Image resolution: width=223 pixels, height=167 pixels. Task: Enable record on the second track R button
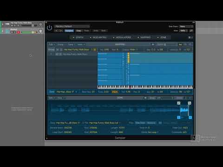[x=19, y=32]
